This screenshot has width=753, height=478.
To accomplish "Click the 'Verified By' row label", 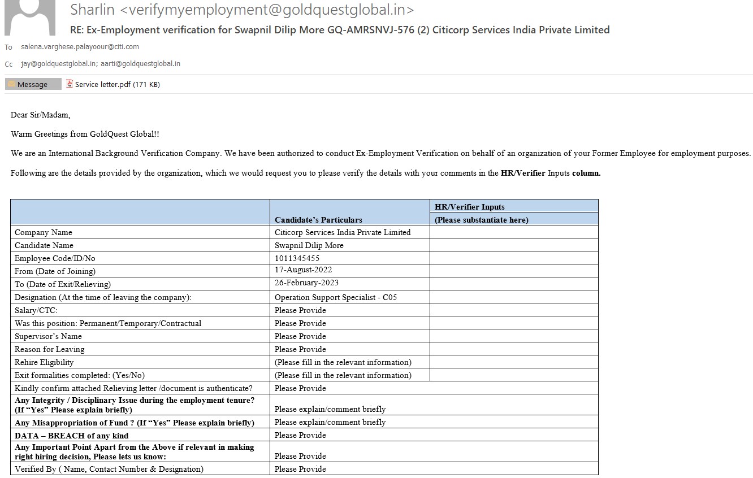I will (x=109, y=469).
